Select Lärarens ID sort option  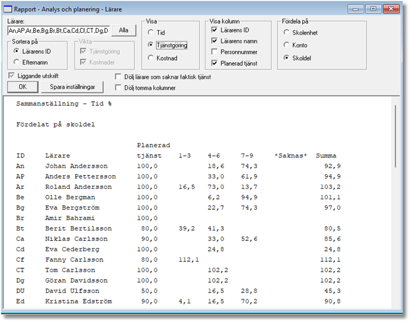pyautogui.click(x=17, y=52)
